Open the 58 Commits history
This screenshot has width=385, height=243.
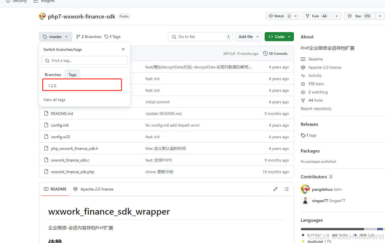[275, 53]
